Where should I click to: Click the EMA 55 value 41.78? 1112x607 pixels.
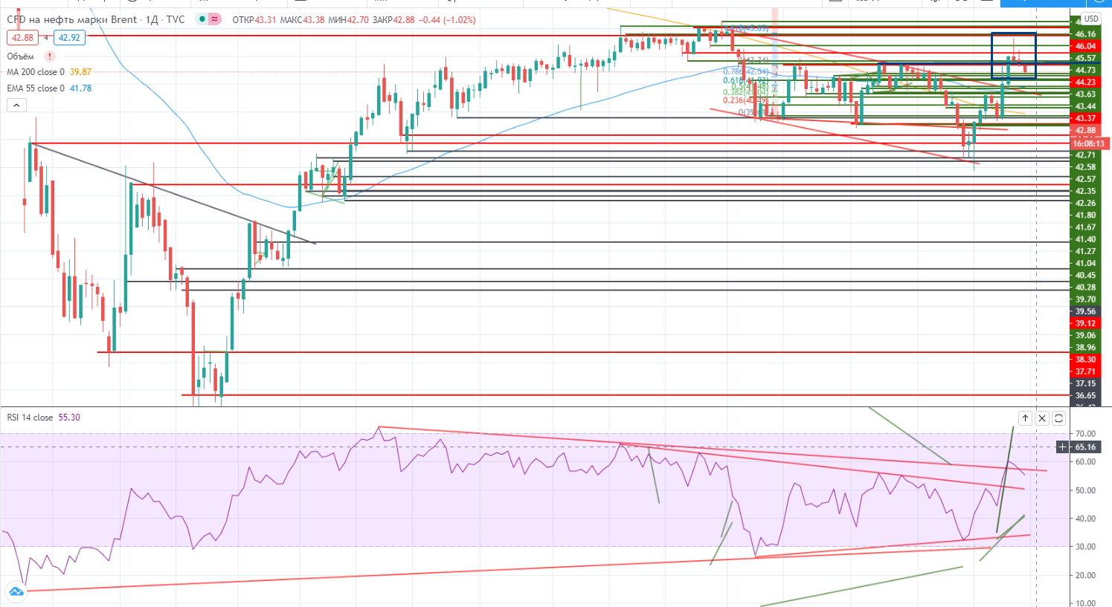pyautogui.click(x=80, y=88)
